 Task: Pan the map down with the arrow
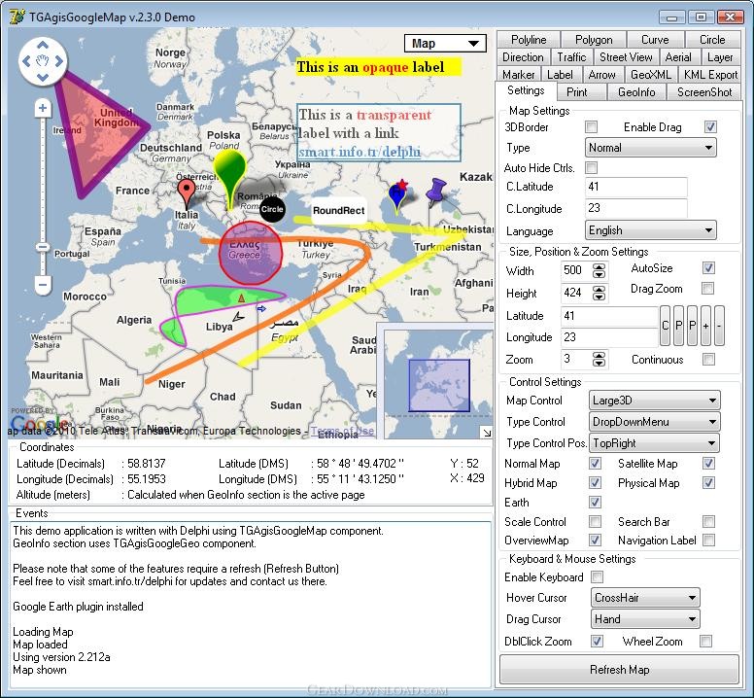43,77
